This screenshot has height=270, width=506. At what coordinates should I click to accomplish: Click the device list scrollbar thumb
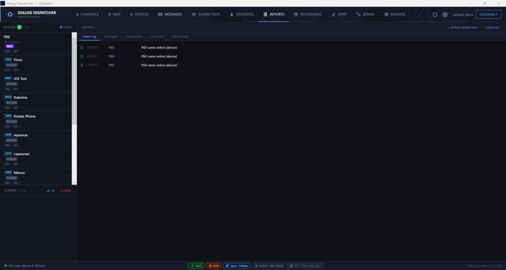click(74, 80)
